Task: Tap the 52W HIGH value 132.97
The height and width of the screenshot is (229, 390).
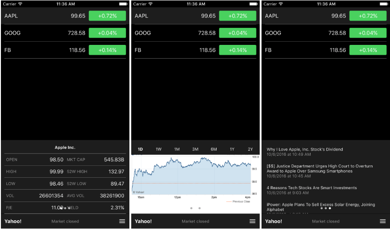Action: [x=116, y=171]
